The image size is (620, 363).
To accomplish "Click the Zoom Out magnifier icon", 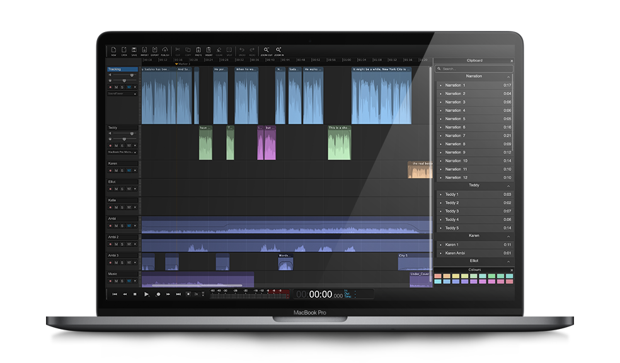I will click(x=267, y=50).
